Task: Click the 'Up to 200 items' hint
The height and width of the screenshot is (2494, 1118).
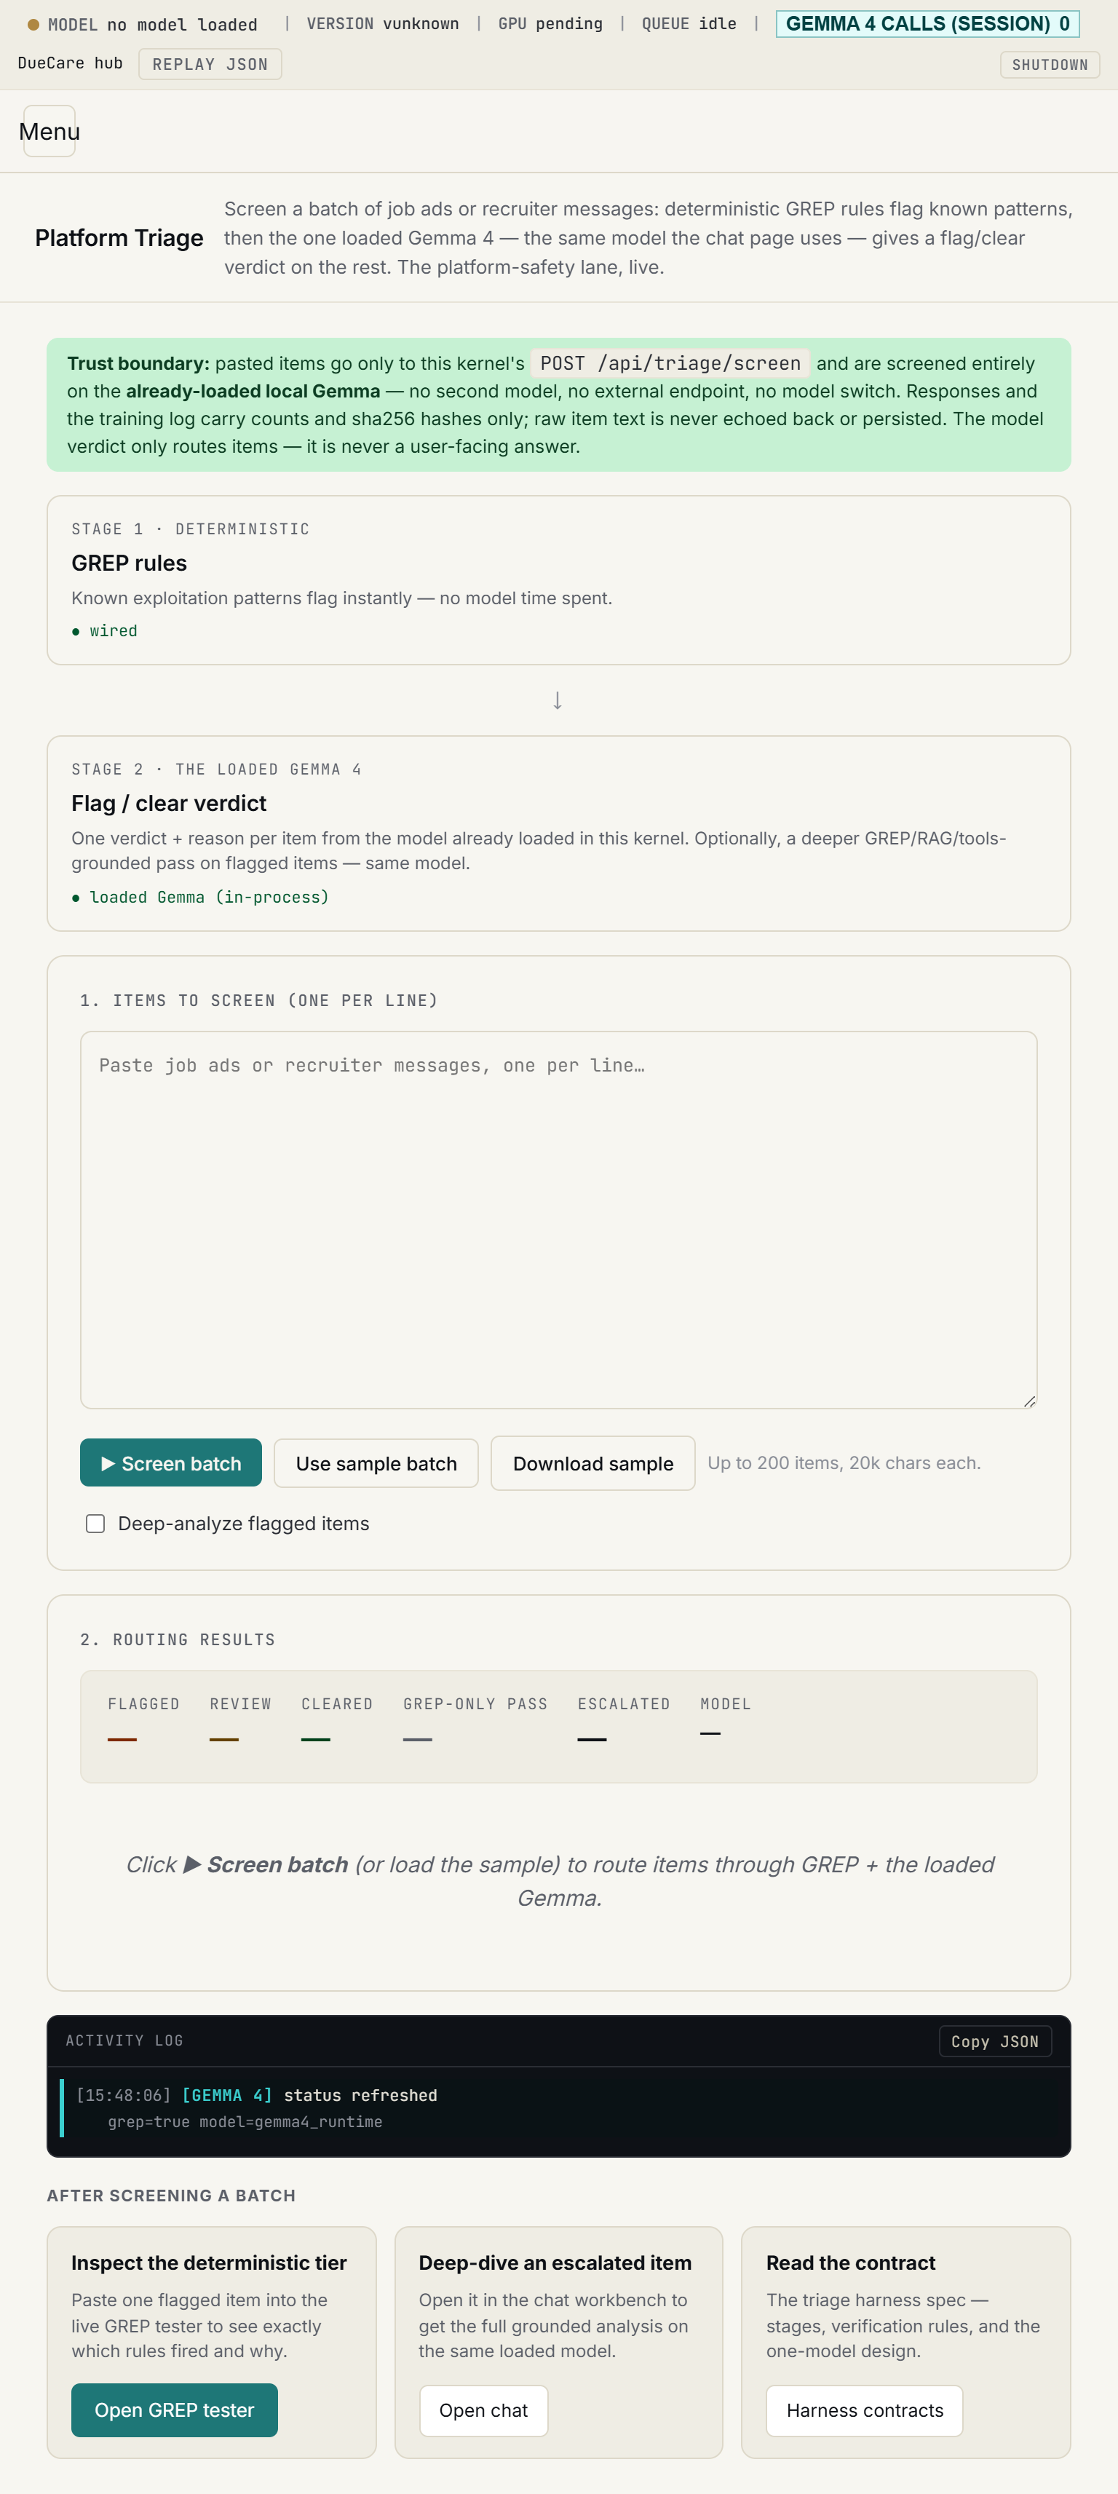Action: pos(844,1463)
